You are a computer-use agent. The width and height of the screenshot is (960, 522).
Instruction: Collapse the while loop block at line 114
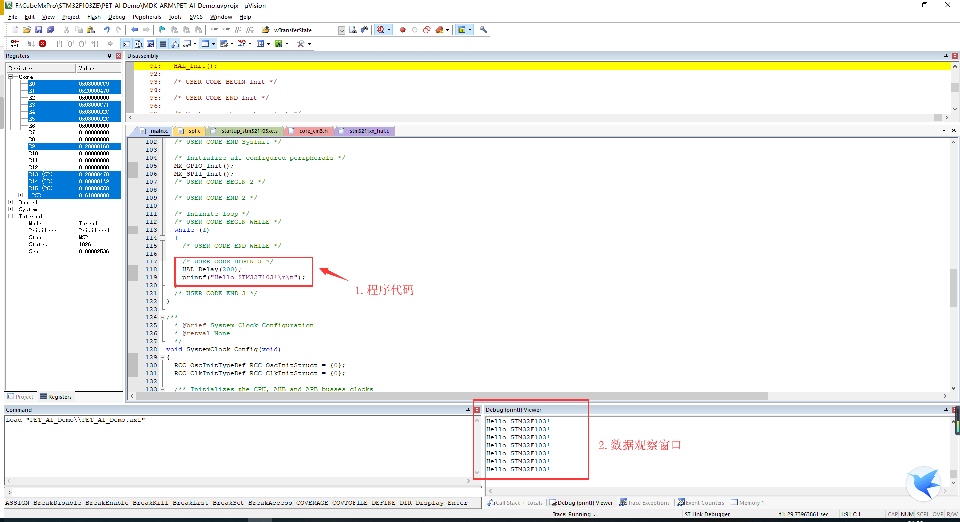click(162, 238)
